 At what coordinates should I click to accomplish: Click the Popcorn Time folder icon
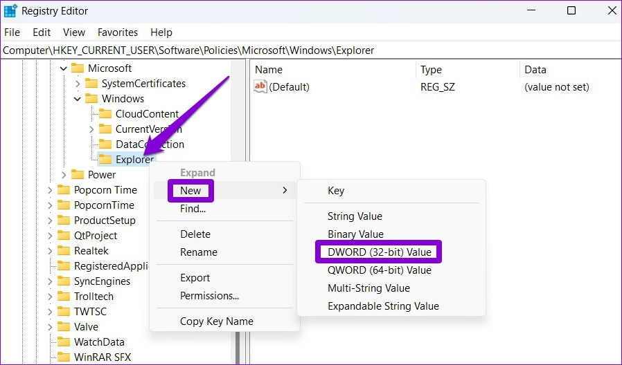64,190
